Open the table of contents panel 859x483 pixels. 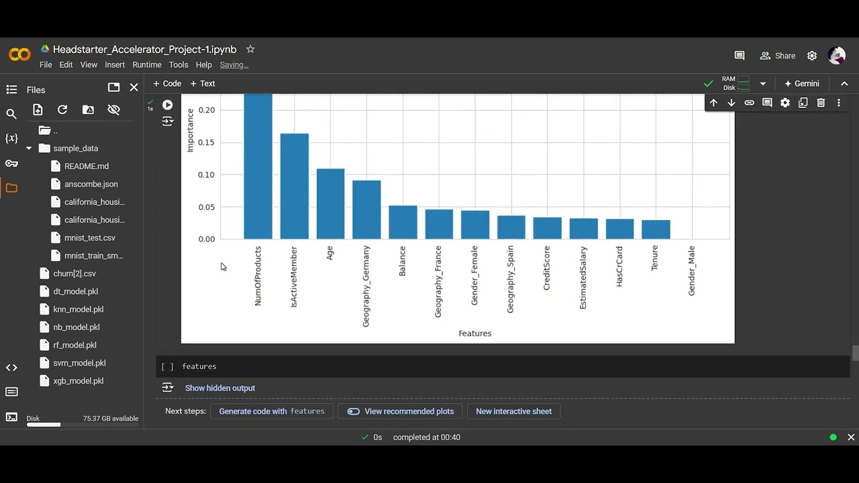coord(11,89)
